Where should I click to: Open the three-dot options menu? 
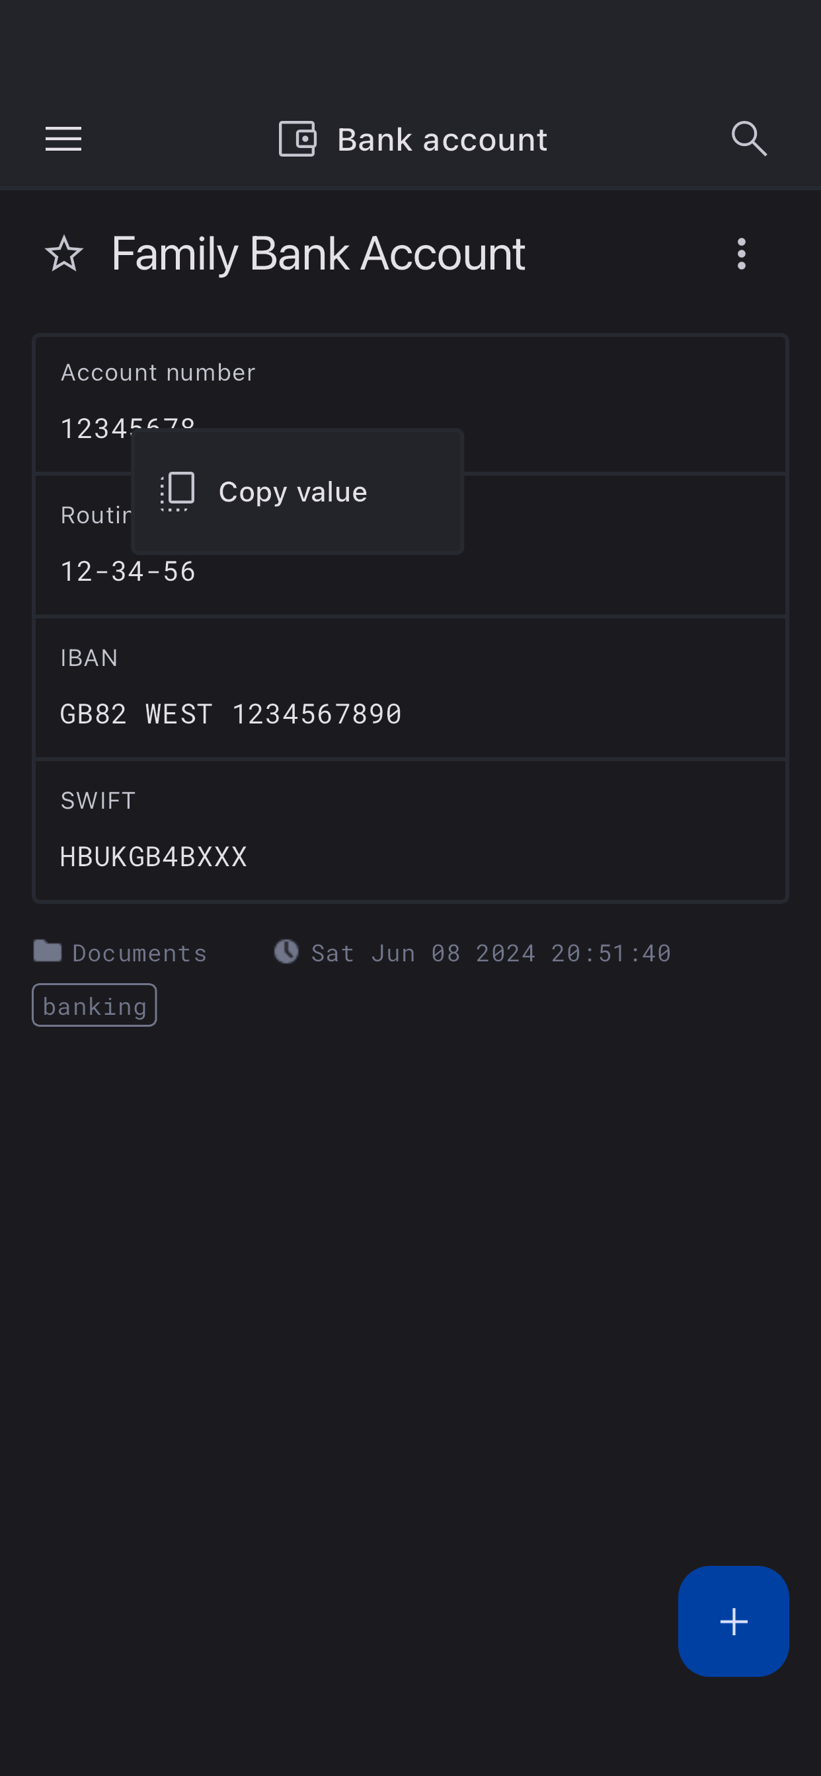point(741,254)
